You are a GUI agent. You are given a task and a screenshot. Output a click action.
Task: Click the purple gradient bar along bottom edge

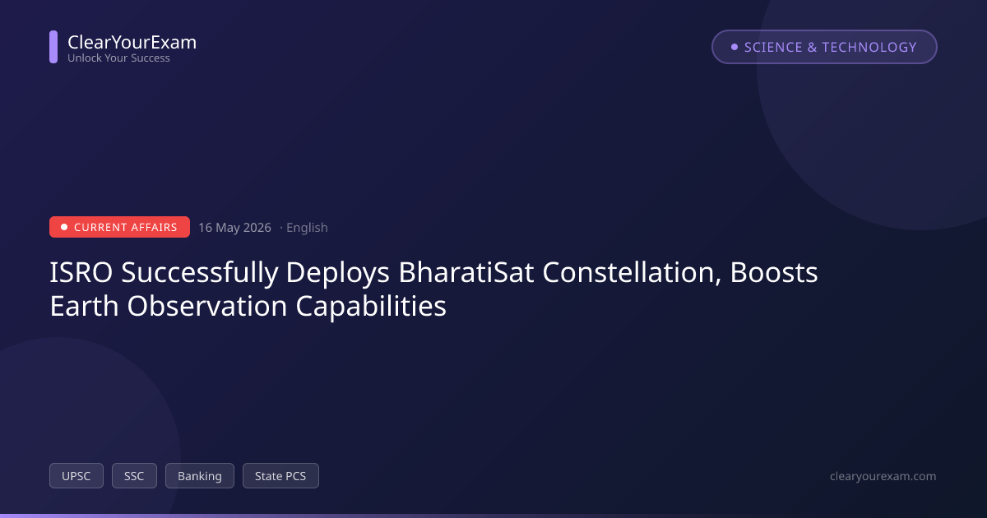pyautogui.click(x=493, y=516)
